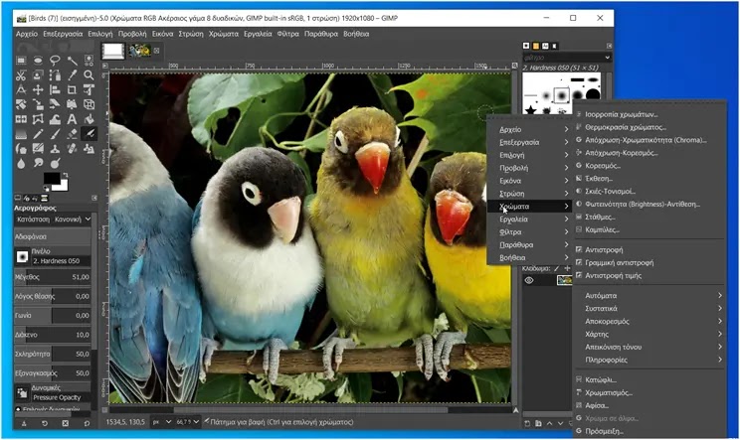
Task: Select the Heal bandage tool
Action: pos(72,149)
